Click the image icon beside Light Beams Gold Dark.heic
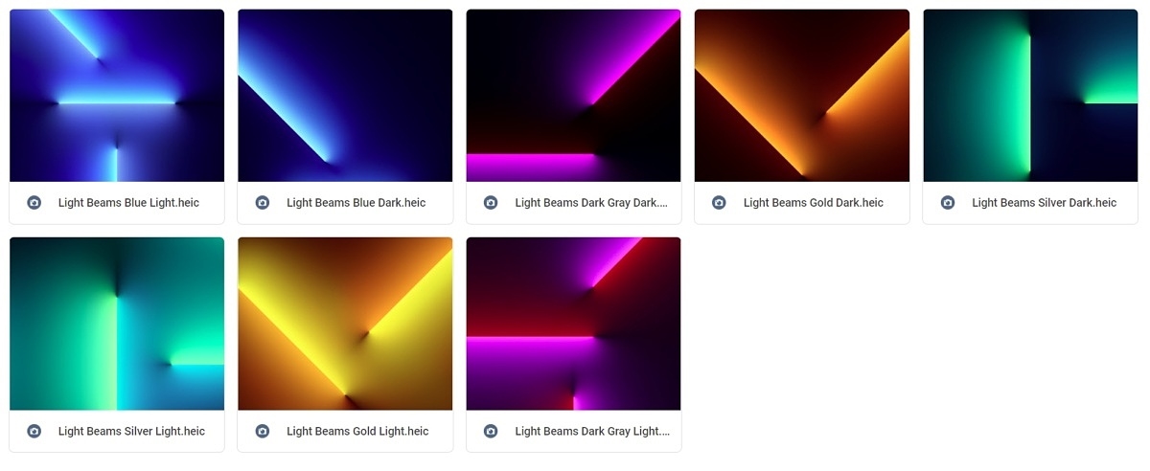Screen dimensions: 1150x471 719,203
